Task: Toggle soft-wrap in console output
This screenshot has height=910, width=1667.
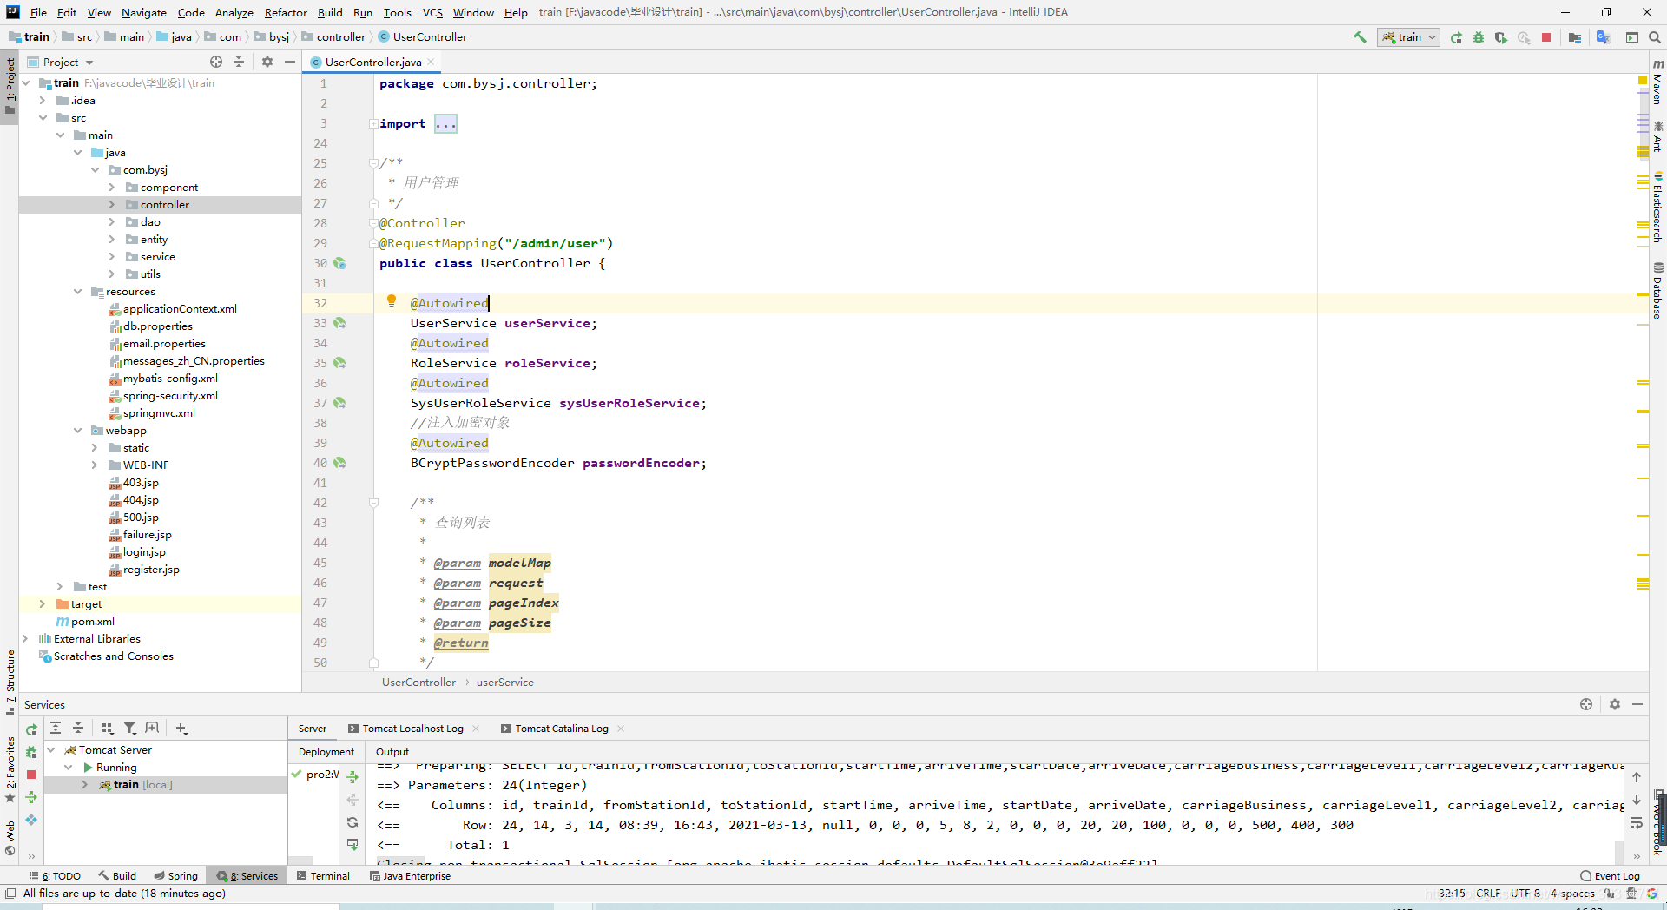Action: coord(1637,822)
